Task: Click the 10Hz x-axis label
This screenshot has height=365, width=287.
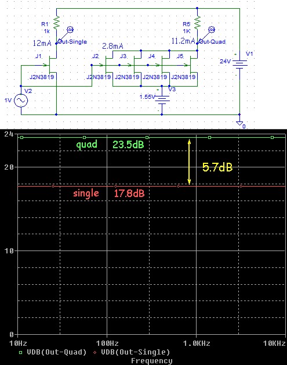Action: point(18,343)
